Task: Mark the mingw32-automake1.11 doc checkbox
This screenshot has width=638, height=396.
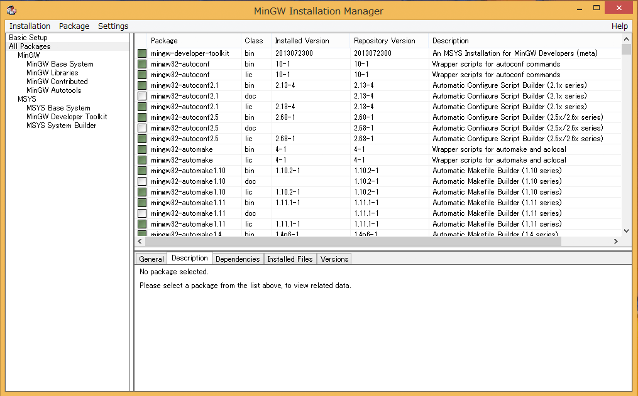Action: pos(142,213)
